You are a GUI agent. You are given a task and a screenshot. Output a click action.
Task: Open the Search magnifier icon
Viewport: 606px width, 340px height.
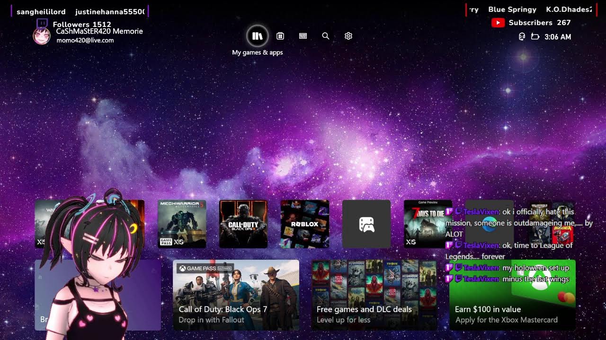coord(326,36)
